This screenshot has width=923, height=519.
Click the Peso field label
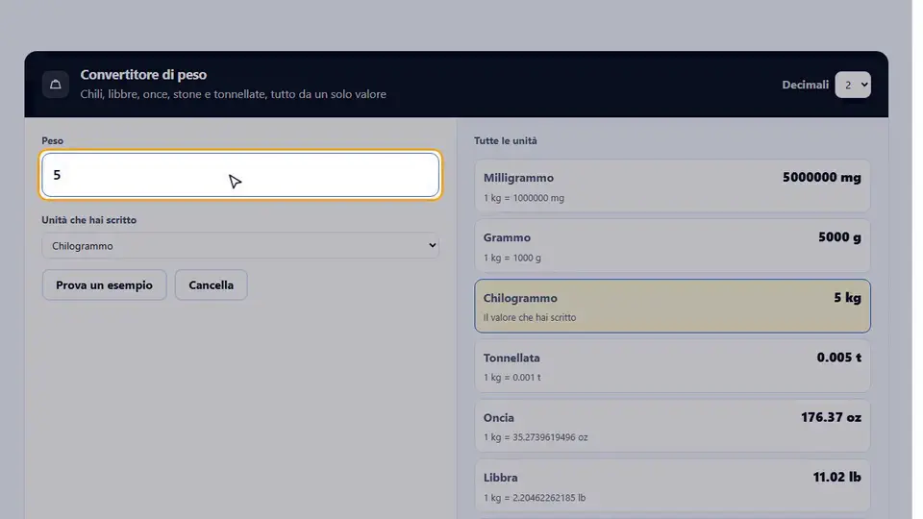tap(52, 140)
